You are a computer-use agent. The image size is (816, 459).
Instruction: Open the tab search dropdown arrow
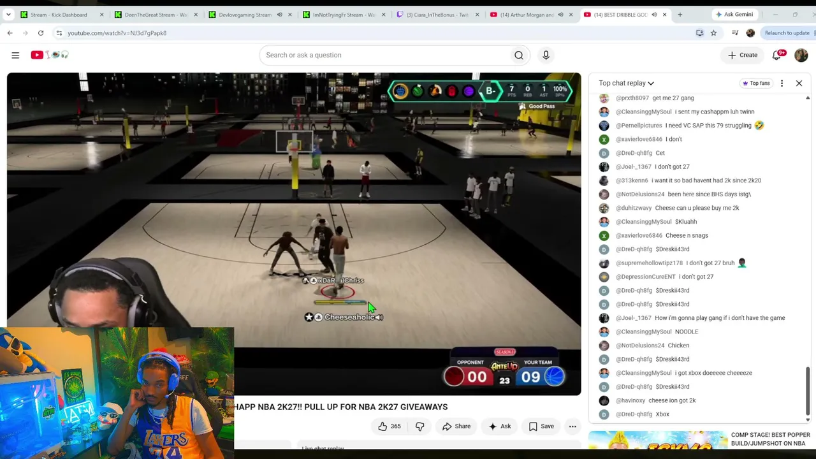coord(8,14)
